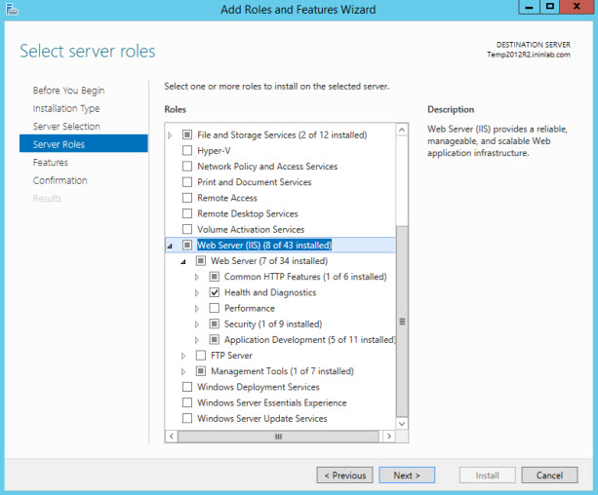Image resolution: width=598 pixels, height=495 pixels.
Task: Click the horizontal scrollbar left arrow
Action: [x=172, y=437]
